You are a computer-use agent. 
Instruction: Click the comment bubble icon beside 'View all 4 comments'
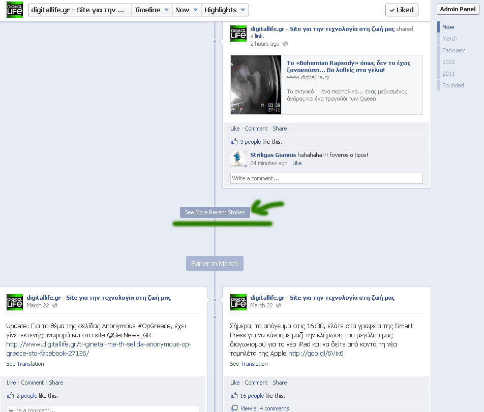234,408
